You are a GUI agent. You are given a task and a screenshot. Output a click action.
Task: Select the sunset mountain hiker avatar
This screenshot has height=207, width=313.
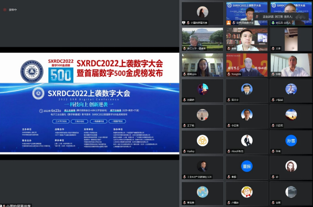coord(291,115)
